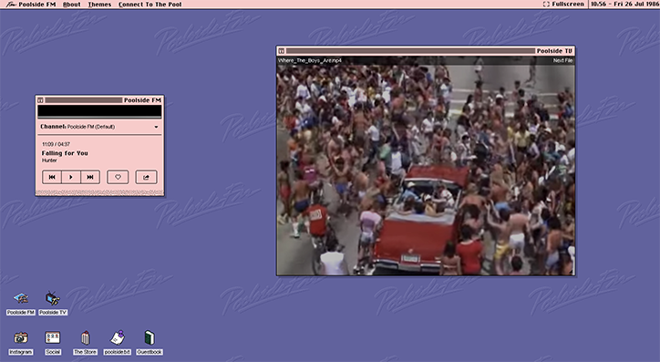Open the Poolside TV desktop icon

pos(53,303)
